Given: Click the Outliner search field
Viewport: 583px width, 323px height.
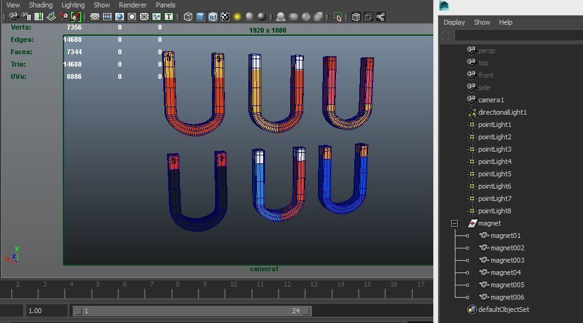Looking at the screenshot, I should point(518,36).
